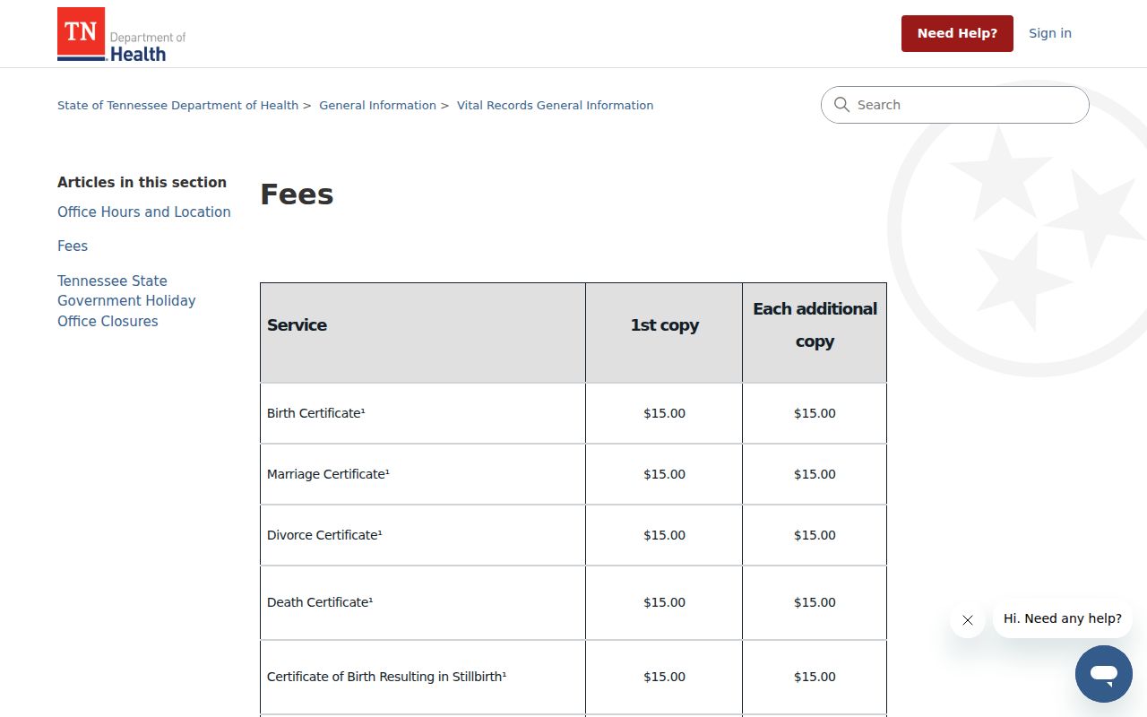Select the Fees article in sidebar
Viewport: 1147px width, 717px height.
pyautogui.click(x=73, y=246)
